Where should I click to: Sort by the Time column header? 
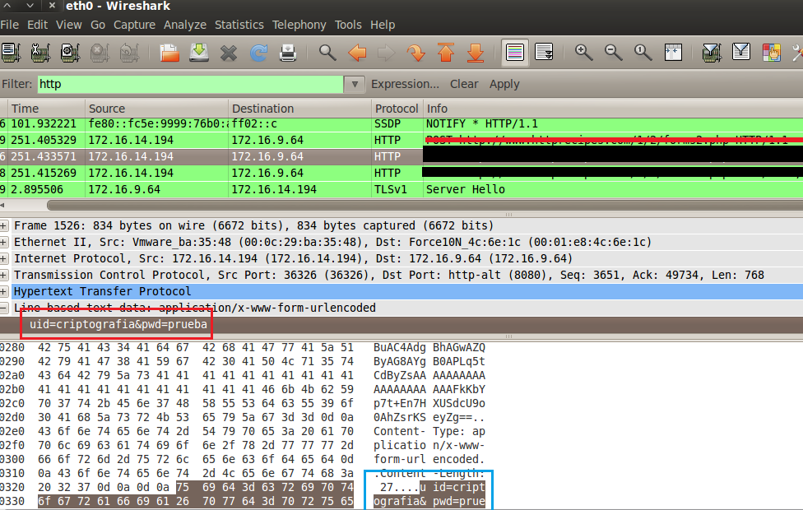coord(46,109)
